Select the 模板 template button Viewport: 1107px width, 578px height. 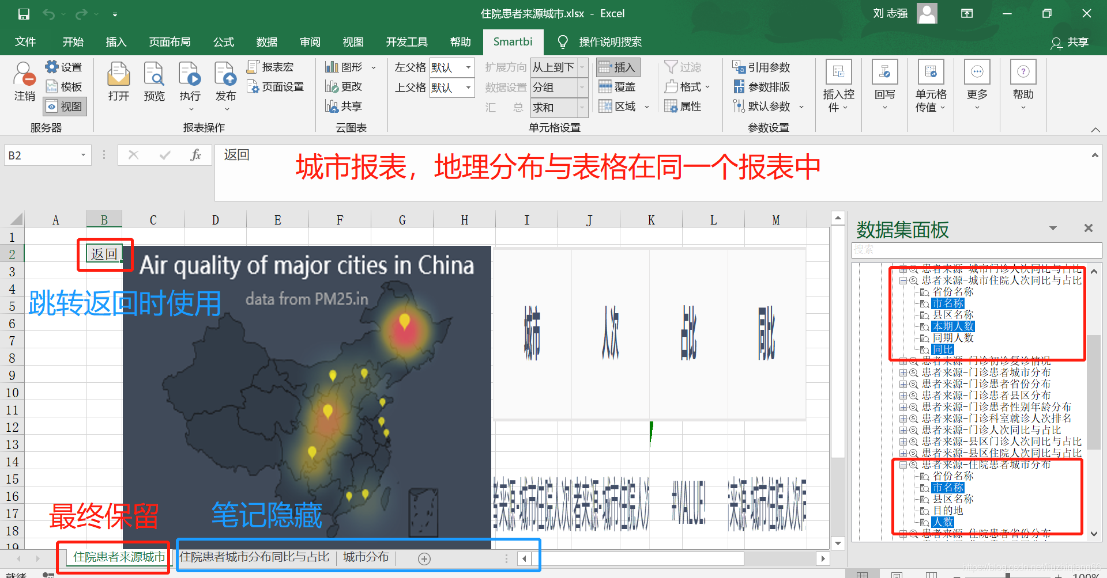pos(63,87)
